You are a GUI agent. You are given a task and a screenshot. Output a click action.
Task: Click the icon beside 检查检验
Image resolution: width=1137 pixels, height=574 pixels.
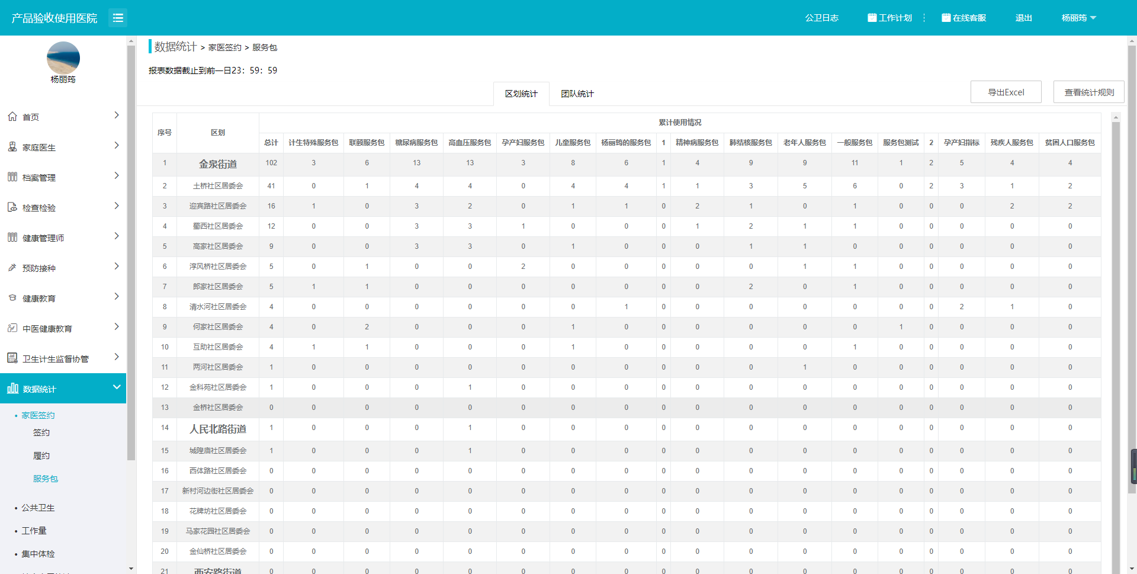[12, 207]
